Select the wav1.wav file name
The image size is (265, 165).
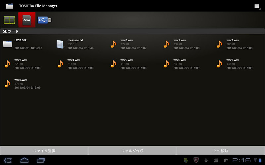(180, 40)
